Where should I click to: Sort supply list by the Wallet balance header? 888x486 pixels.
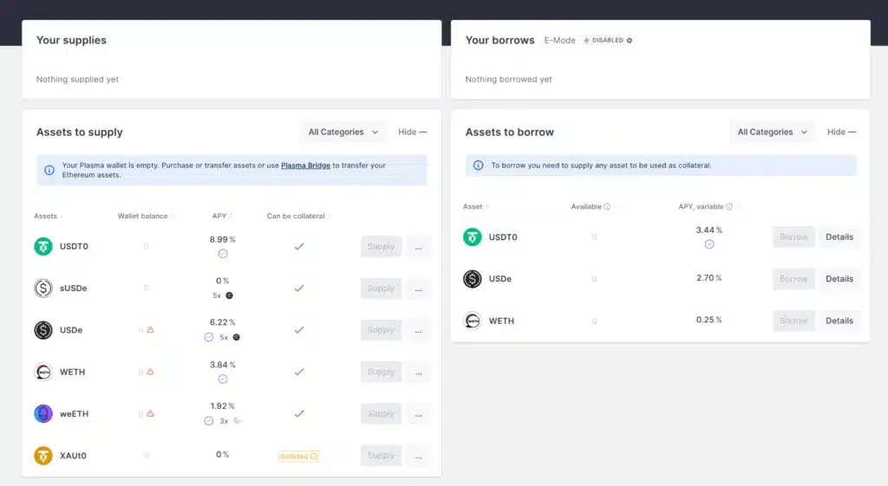click(144, 217)
